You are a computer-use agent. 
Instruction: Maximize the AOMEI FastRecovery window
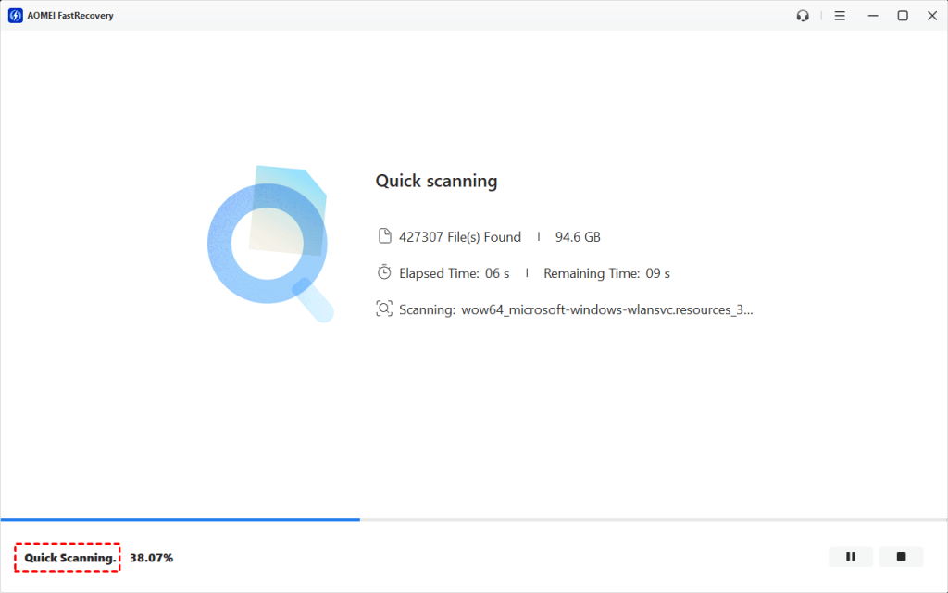point(902,16)
